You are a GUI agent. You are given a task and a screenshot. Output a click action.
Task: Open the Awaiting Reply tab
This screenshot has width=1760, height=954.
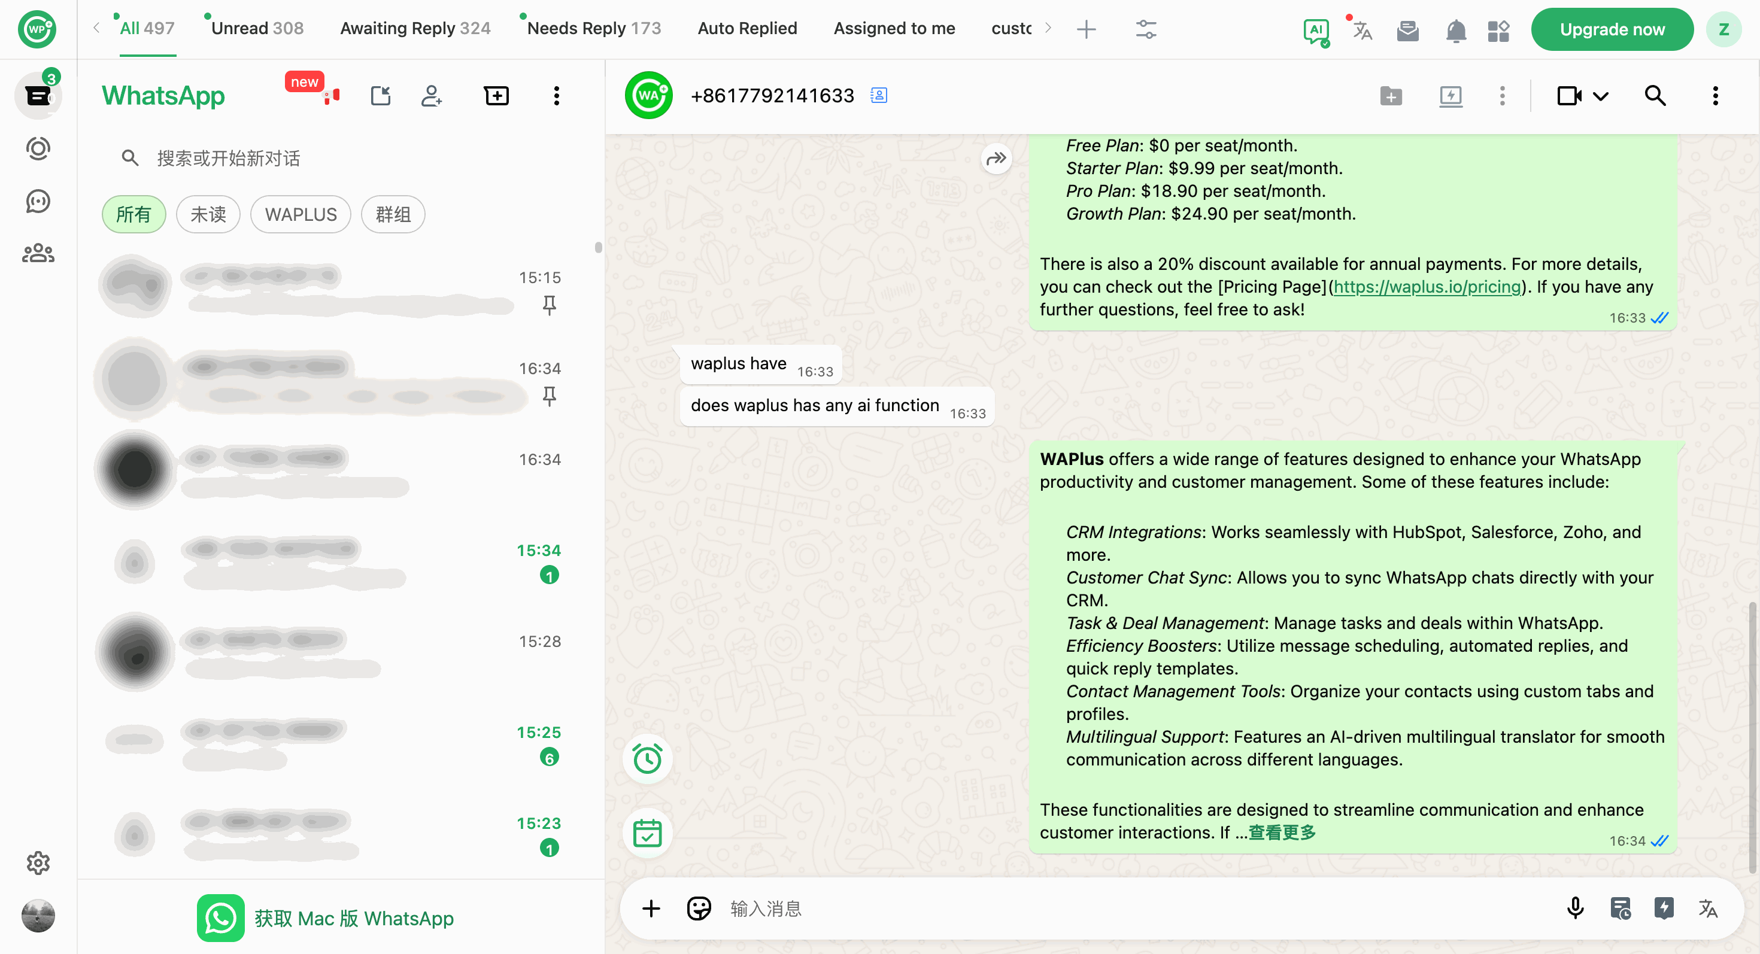(415, 28)
